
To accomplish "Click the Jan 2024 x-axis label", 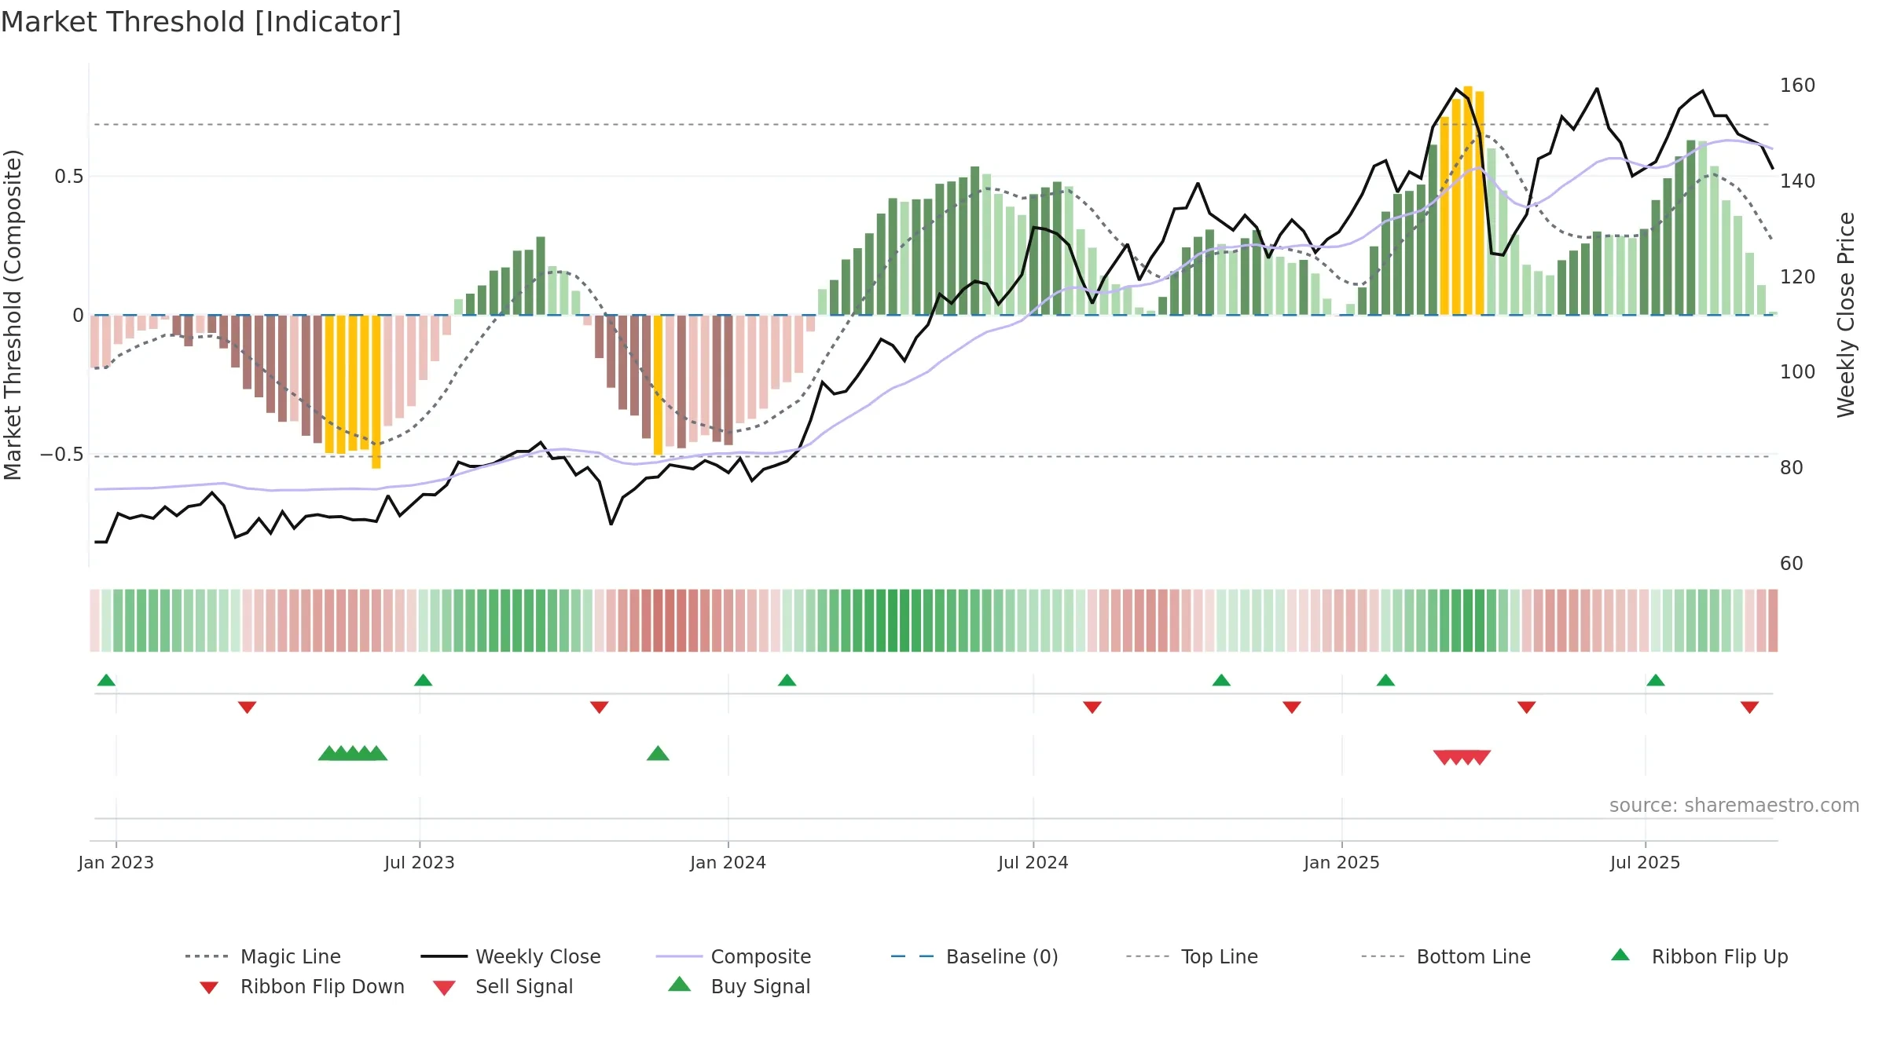I will point(728,862).
